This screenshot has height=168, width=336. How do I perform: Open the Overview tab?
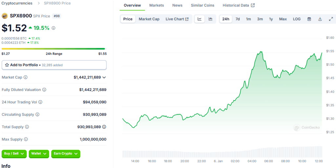tap(133, 5)
